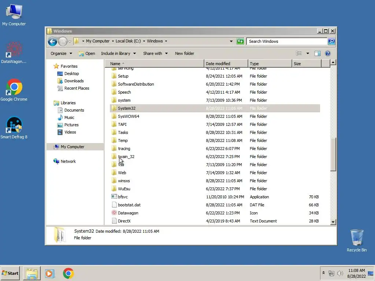The image size is (375, 281).
Task: Select the Web folder name
Action: pyautogui.click(x=122, y=173)
